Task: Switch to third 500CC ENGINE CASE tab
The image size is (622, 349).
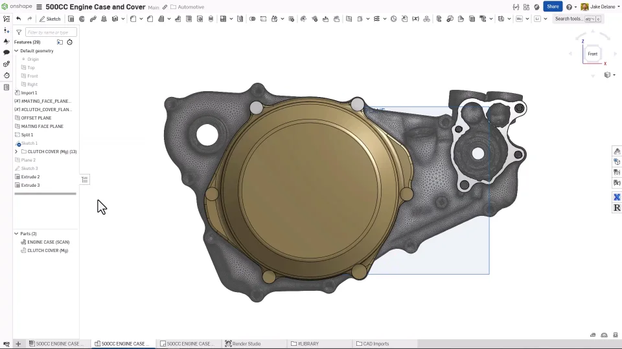Action: (x=189, y=344)
